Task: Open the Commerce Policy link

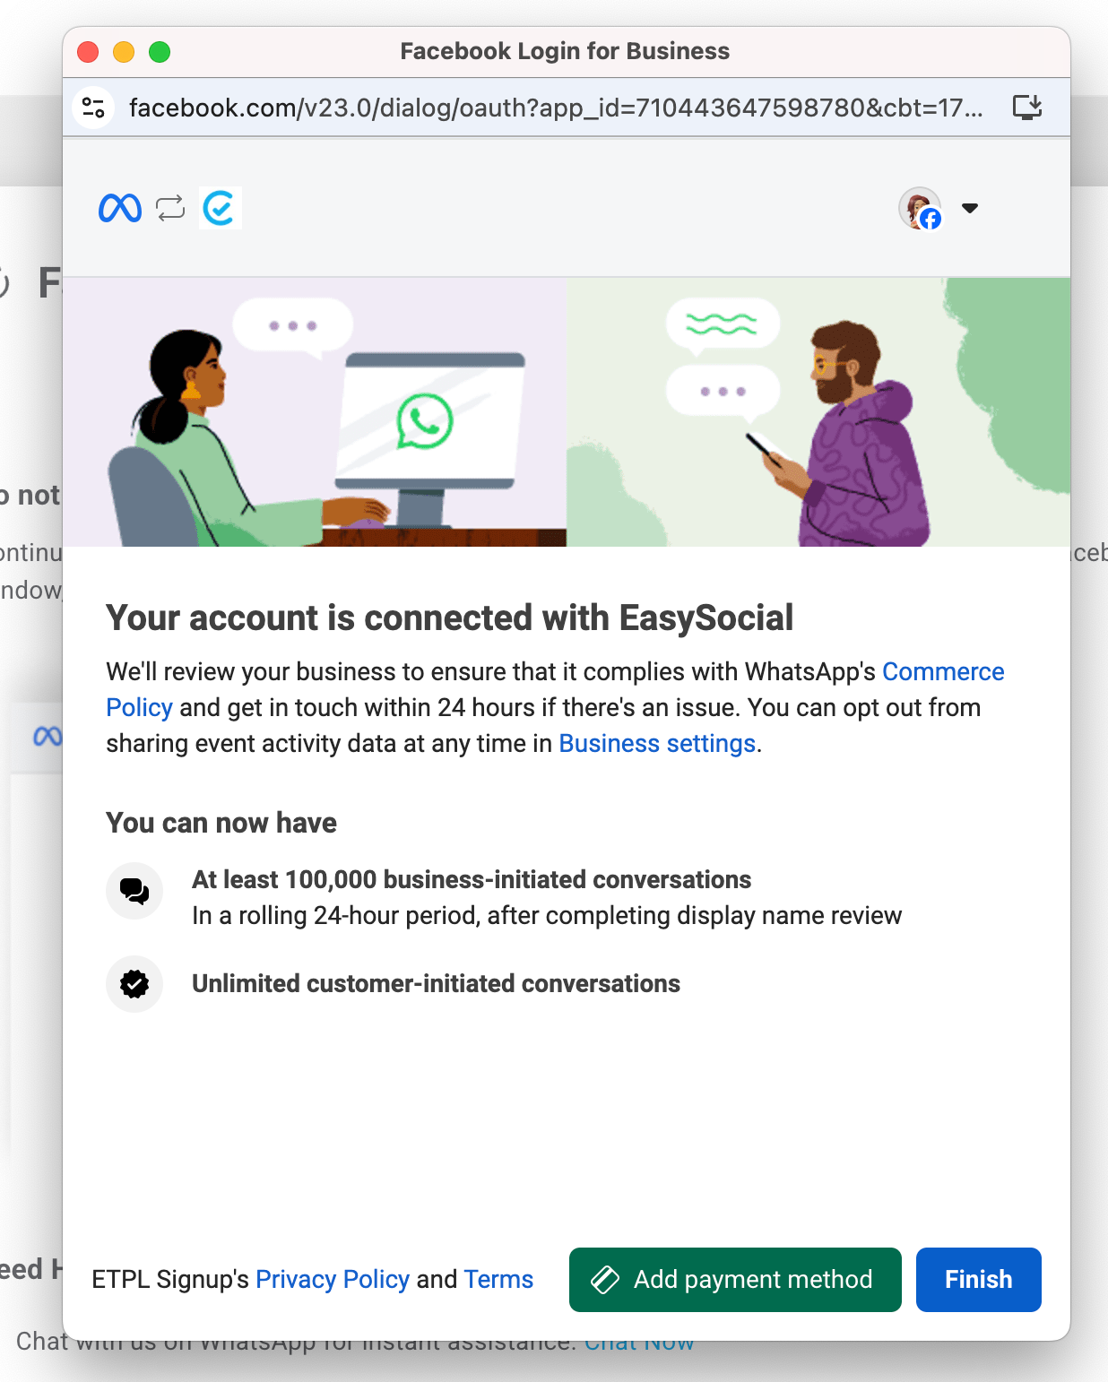Action: (555, 689)
